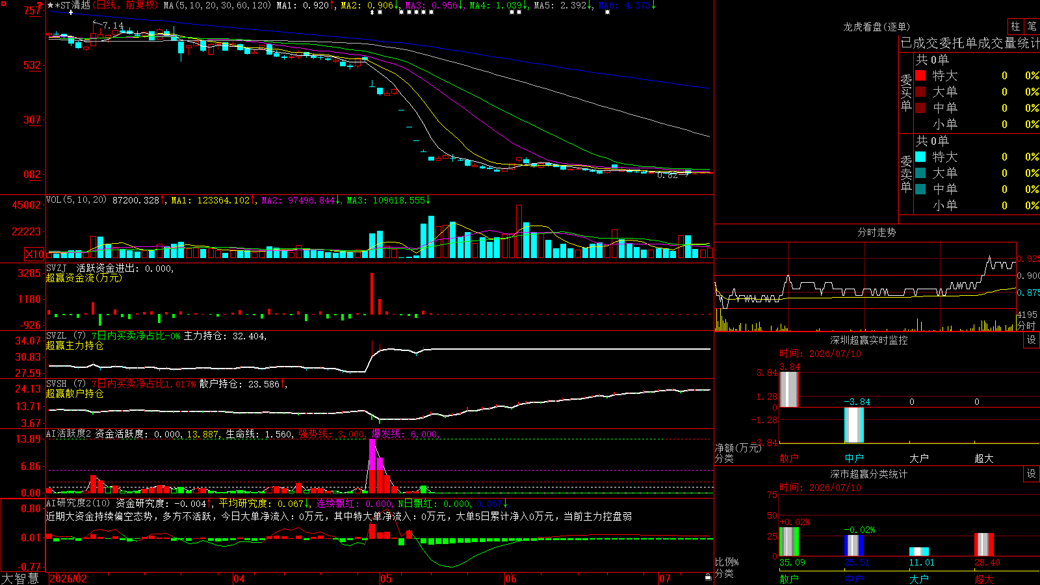Click the red 强势线: 3.000 label
Screen dimensions: 1040x585
332,434
